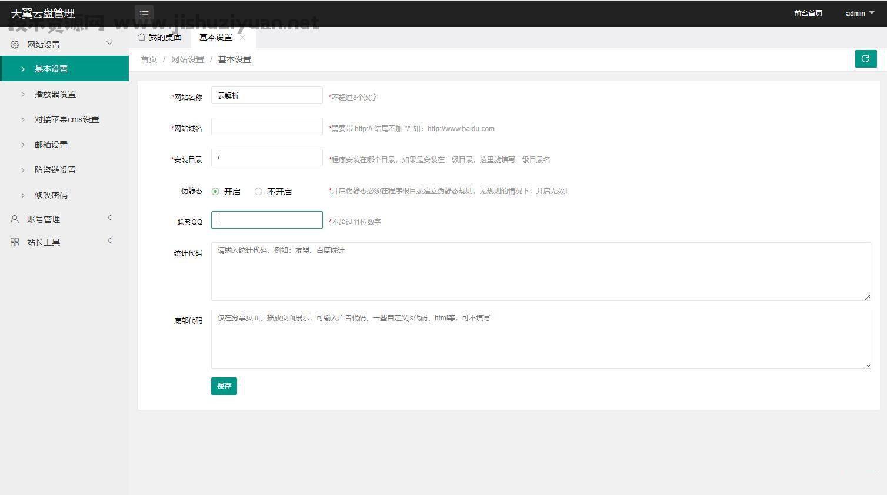Open 修改密码 in the sidebar
This screenshot has height=495, width=887.
tap(65, 195)
